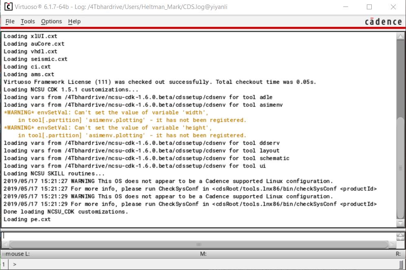Viewport: 406px width, 270px height.
Task: Click the horizontal scrollbar thumb below input
Action: click(199, 244)
